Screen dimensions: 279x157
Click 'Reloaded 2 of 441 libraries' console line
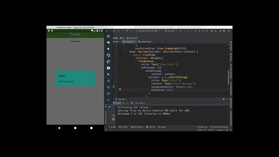click(x=144, y=114)
